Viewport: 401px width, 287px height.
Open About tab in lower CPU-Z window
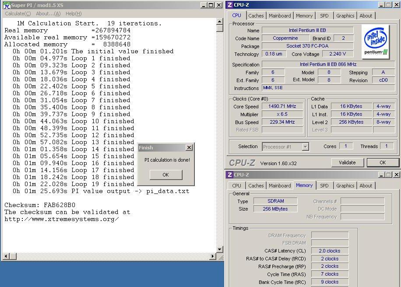coord(366,186)
